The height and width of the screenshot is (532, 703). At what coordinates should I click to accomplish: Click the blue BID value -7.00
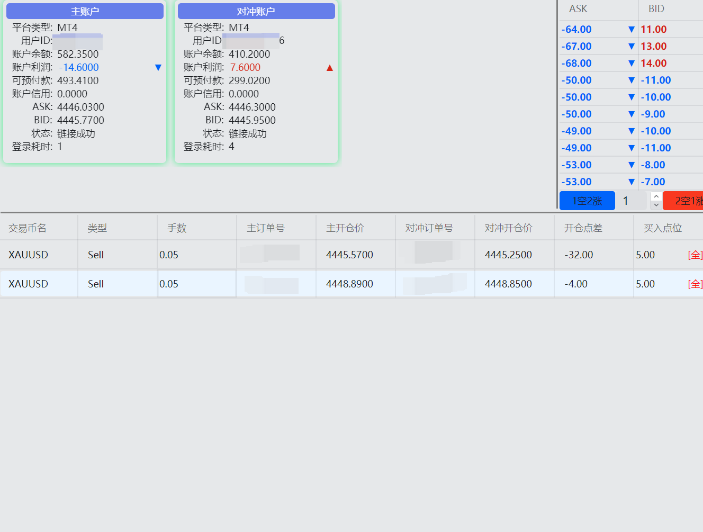click(x=653, y=182)
